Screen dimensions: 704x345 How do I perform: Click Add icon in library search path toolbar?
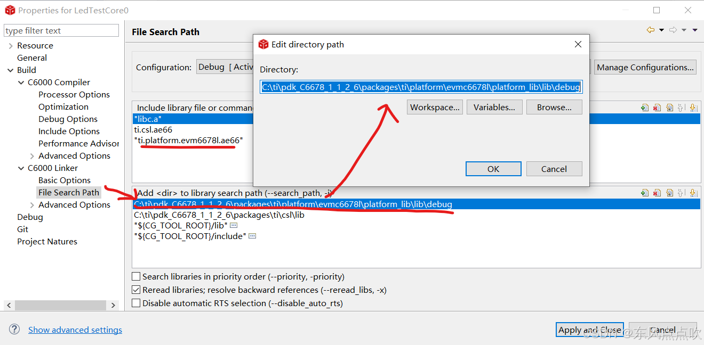pyautogui.click(x=645, y=193)
